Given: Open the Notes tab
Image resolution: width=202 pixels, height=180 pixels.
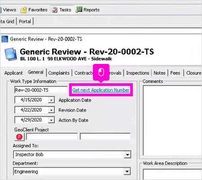Looking at the screenshot, I should [159, 73].
